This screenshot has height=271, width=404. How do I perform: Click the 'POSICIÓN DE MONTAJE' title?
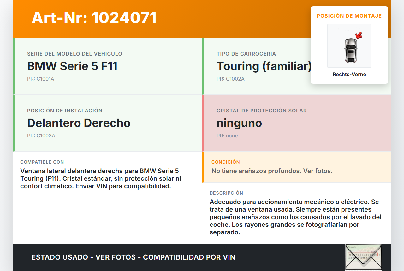click(349, 16)
